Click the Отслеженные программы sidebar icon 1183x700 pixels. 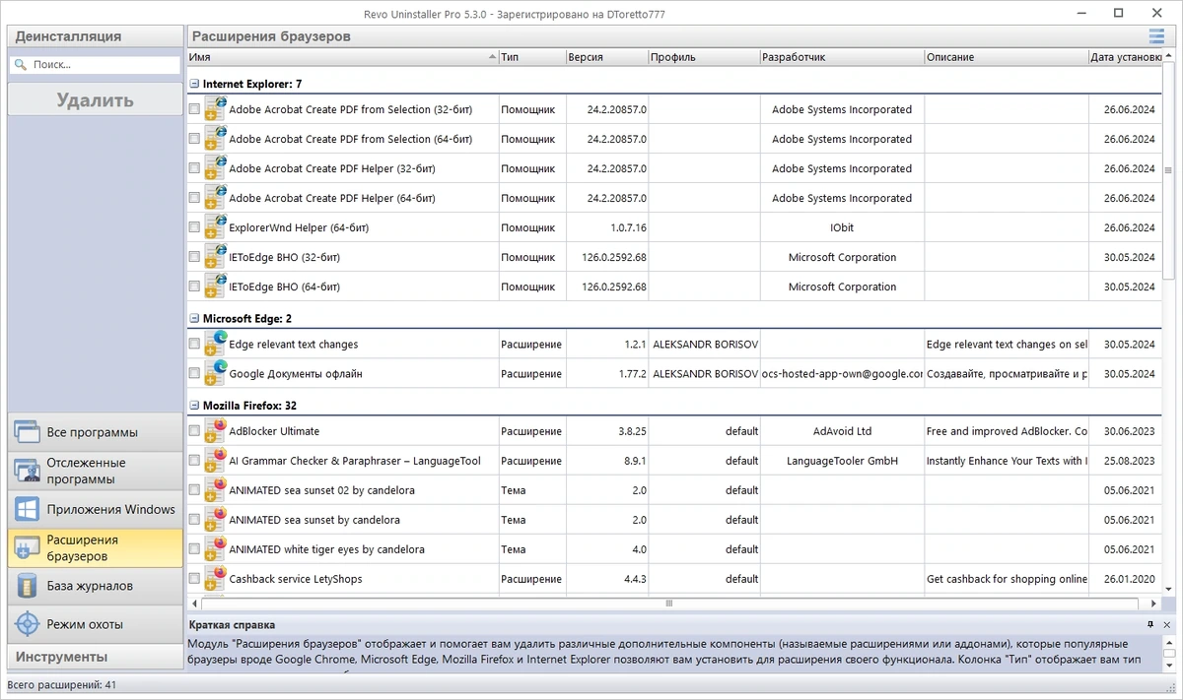point(27,471)
